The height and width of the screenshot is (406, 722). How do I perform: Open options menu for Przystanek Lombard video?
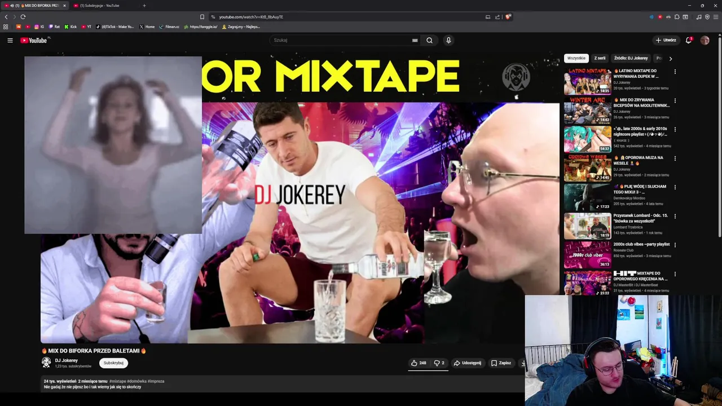pos(675,216)
